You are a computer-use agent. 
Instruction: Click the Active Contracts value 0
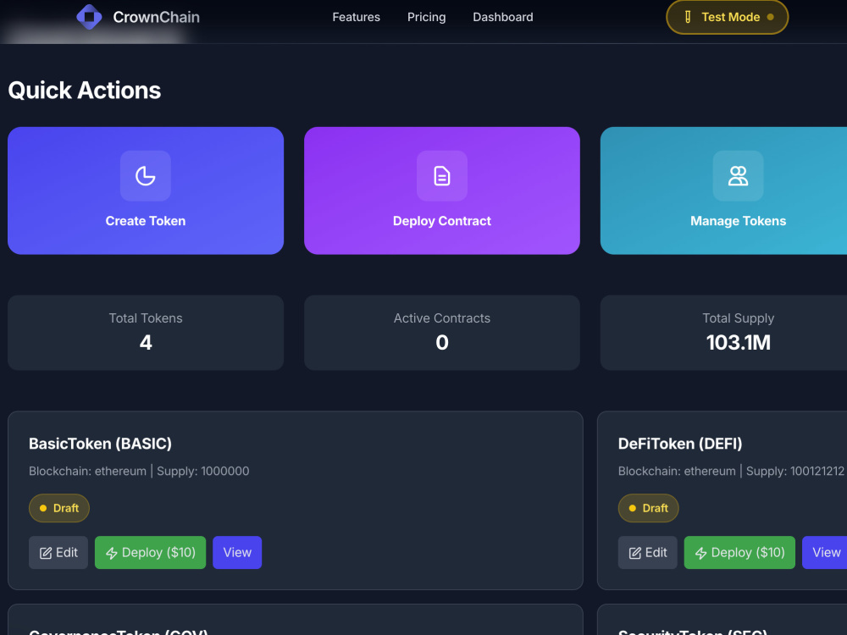(442, 342)
